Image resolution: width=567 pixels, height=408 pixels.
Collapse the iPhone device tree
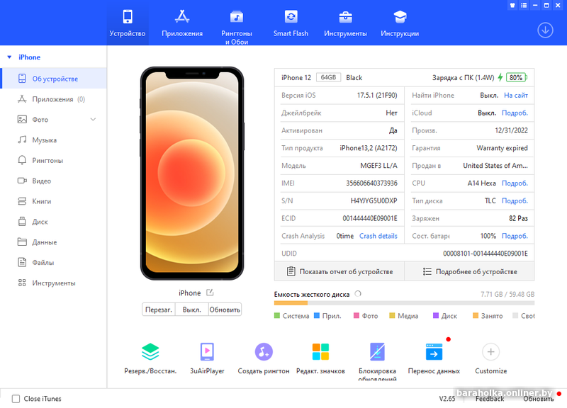(x=9, y=57)
